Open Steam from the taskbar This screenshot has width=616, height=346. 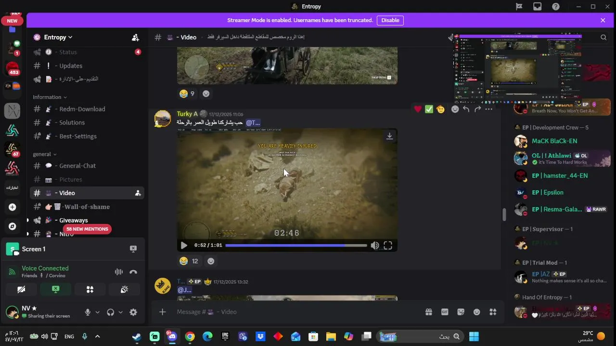[x=137, y=336]
